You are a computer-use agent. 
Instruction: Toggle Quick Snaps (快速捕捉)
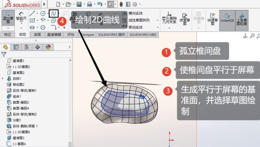(x=198, y=18)
